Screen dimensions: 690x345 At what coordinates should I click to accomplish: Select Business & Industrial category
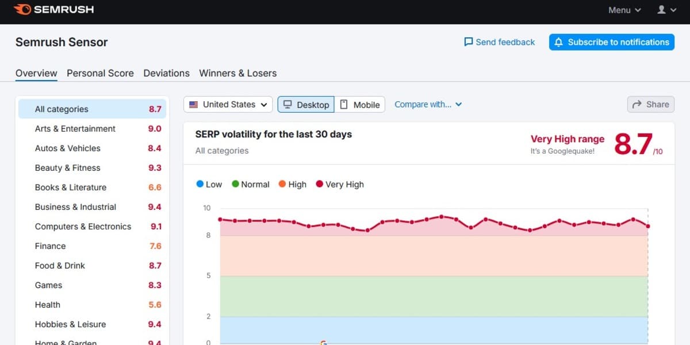click(92, 207)
